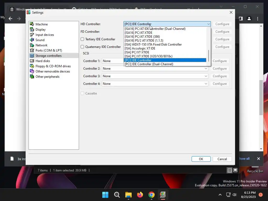Open the taskbar clock and date
Image resolution: width=268 pixels, height=201 pixels.
coord(248,195)
